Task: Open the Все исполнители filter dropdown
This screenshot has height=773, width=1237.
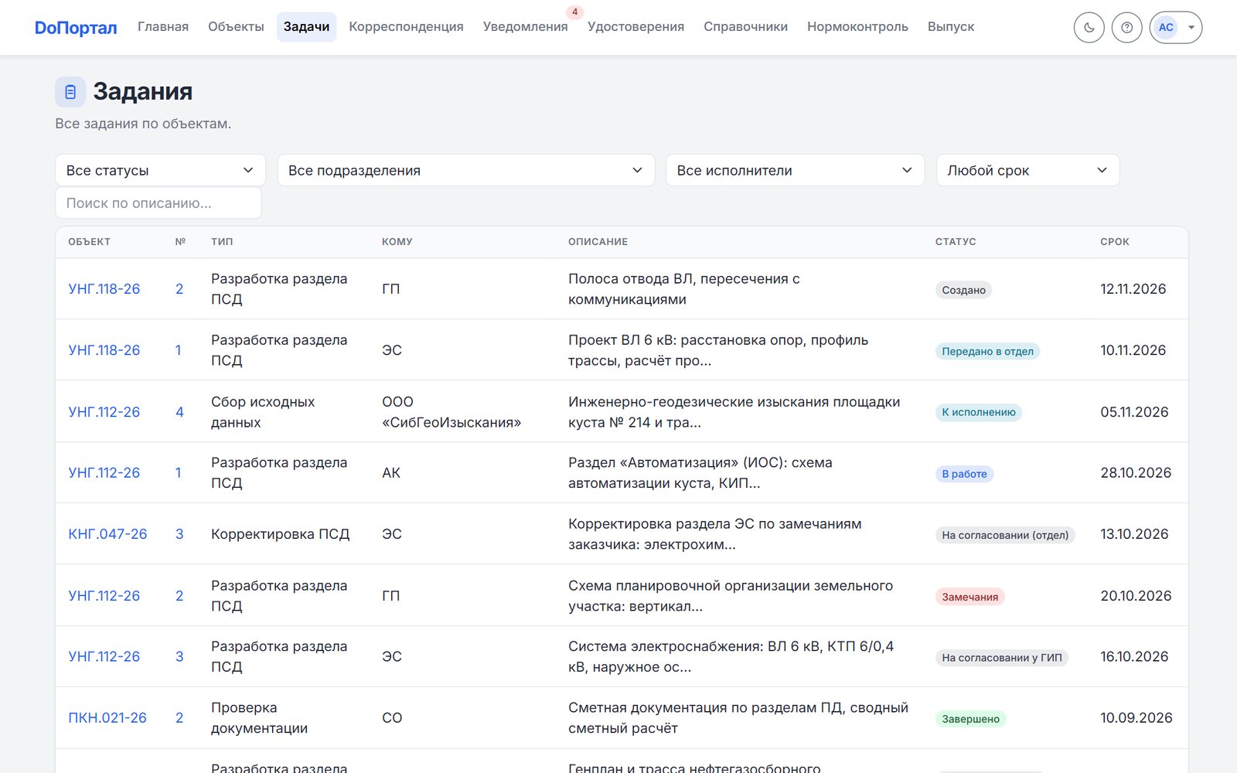Action: click(x=795, y=170)
